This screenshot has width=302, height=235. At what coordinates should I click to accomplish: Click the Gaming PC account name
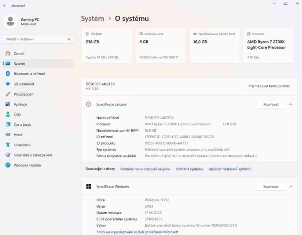pyautogui.click(x=30, y=20)
